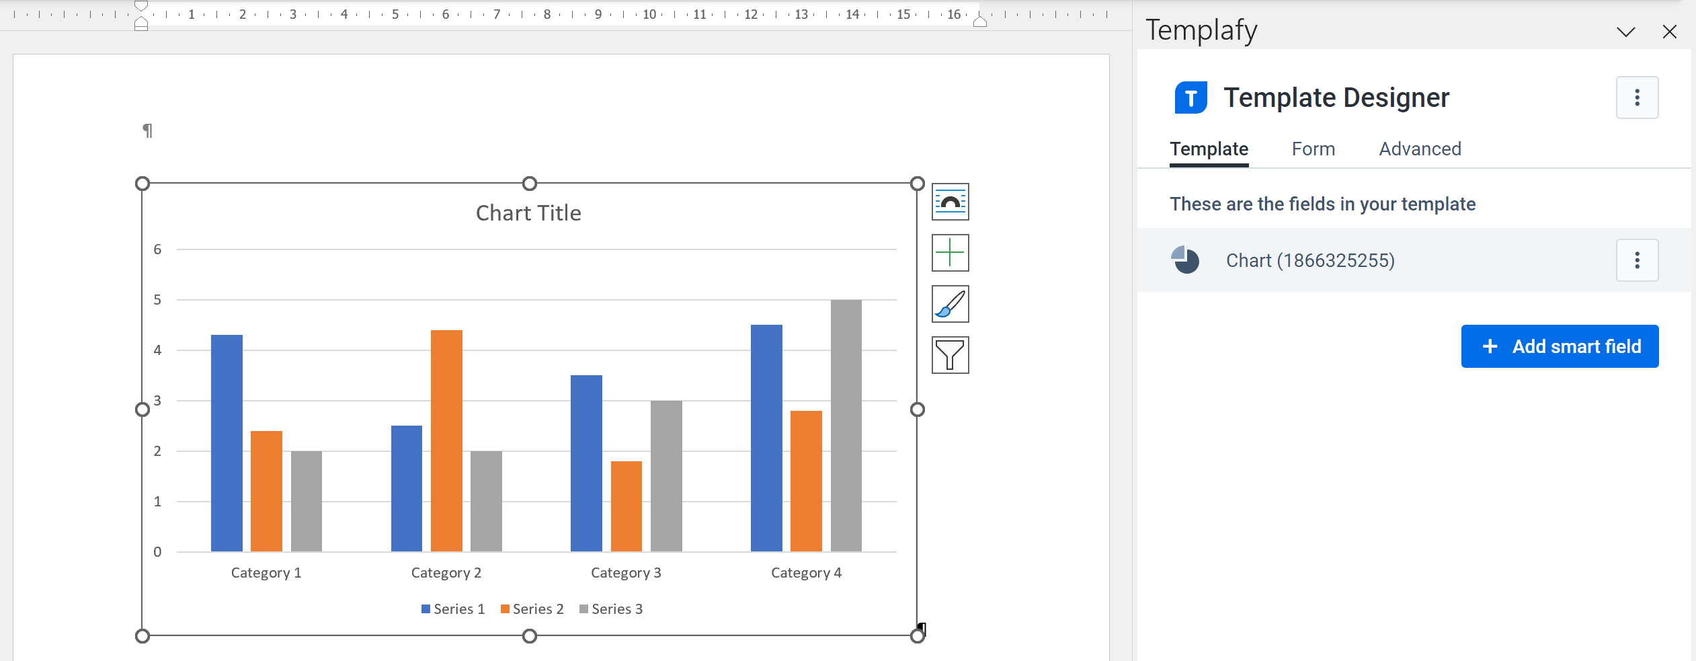Viewport: 1696px width, 661px height.
Task: Close the Templafy pane
Action: [1670, 32]
